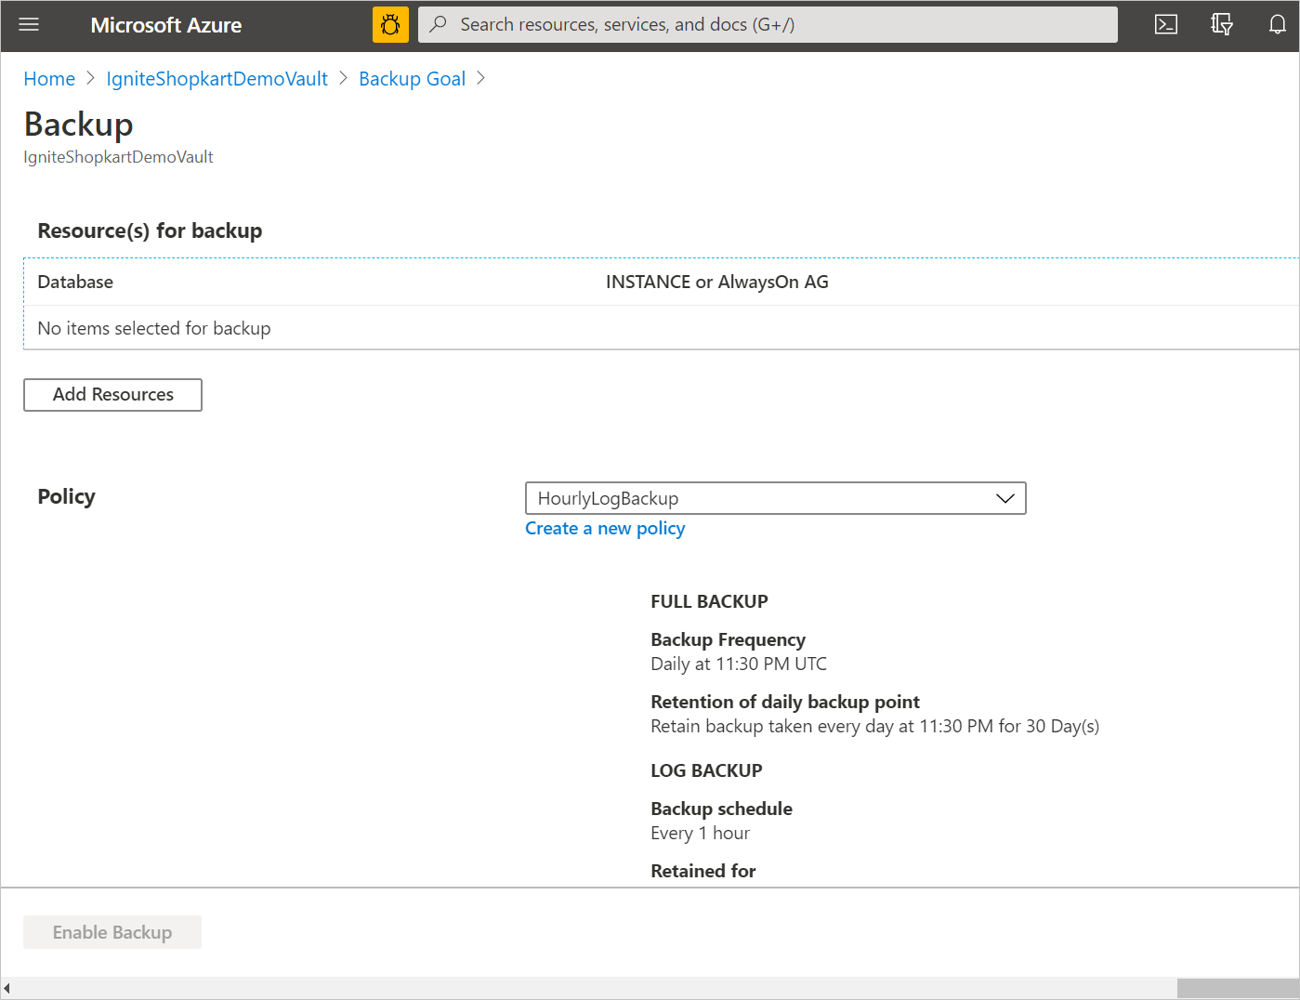Screen dimensions: 1300x1000
Task: Expand the breadcrumb chevron after Backup Goal
Action: click(481, 79)
